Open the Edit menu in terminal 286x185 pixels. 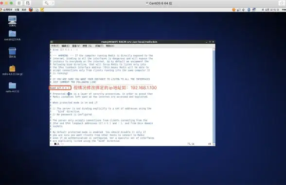[66, 46]
